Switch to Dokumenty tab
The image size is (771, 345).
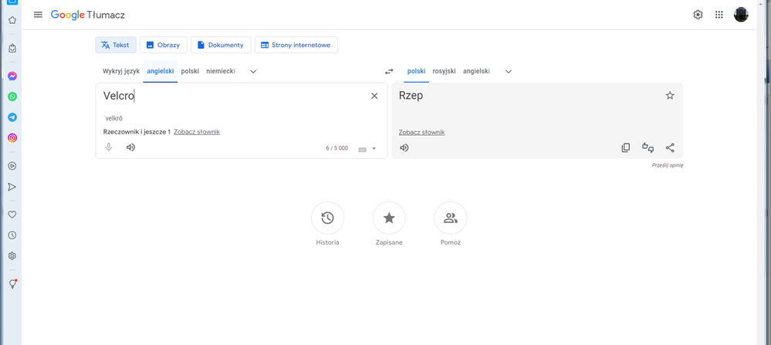[221, 45]
